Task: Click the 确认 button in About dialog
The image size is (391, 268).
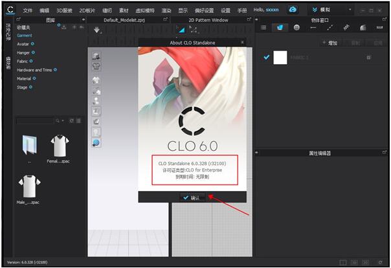Action: coord(192,197)
